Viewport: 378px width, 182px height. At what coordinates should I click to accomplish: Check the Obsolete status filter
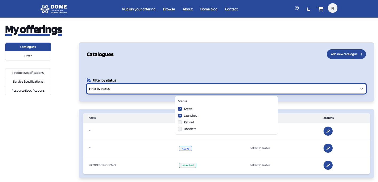click(x=180, y=129)
